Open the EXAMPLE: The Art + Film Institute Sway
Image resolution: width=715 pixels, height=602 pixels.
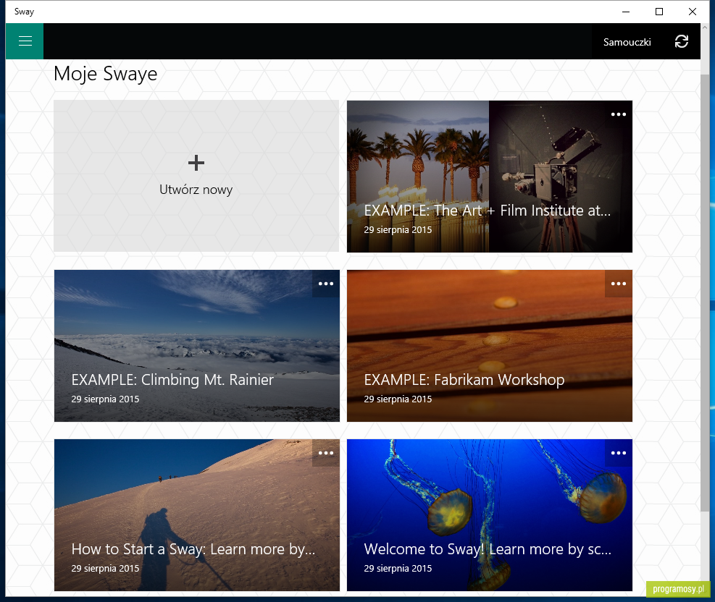(489, 177)
